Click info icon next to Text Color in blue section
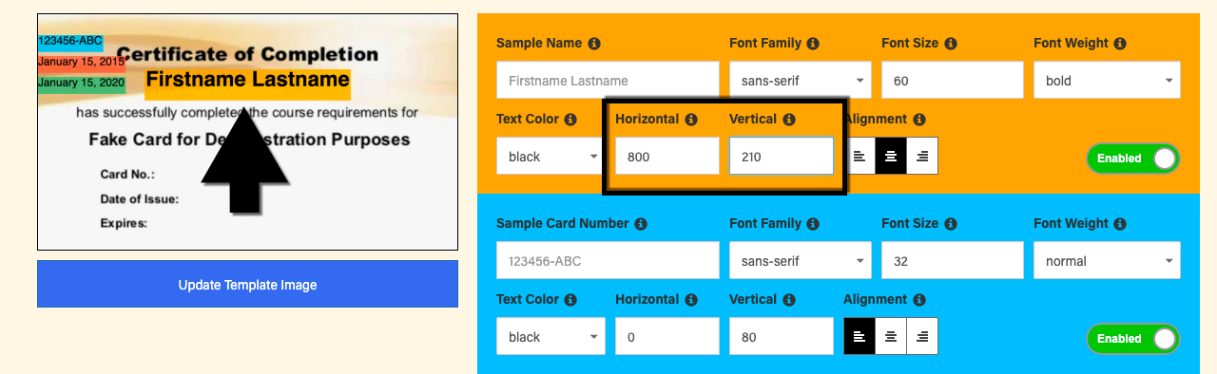 pyautogui.click(x=570, y=300)
